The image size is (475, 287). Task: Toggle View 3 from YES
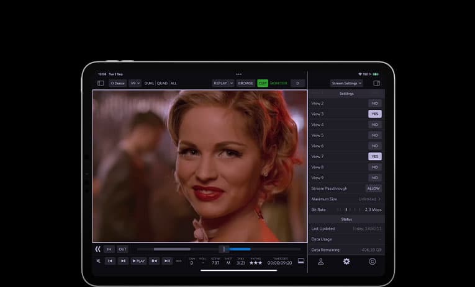(374, 114)
